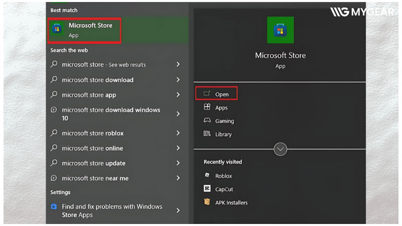The image size is (402, 226).
Task: Expand the 'microsoft store update' chevron
Action: click(178, 163)
